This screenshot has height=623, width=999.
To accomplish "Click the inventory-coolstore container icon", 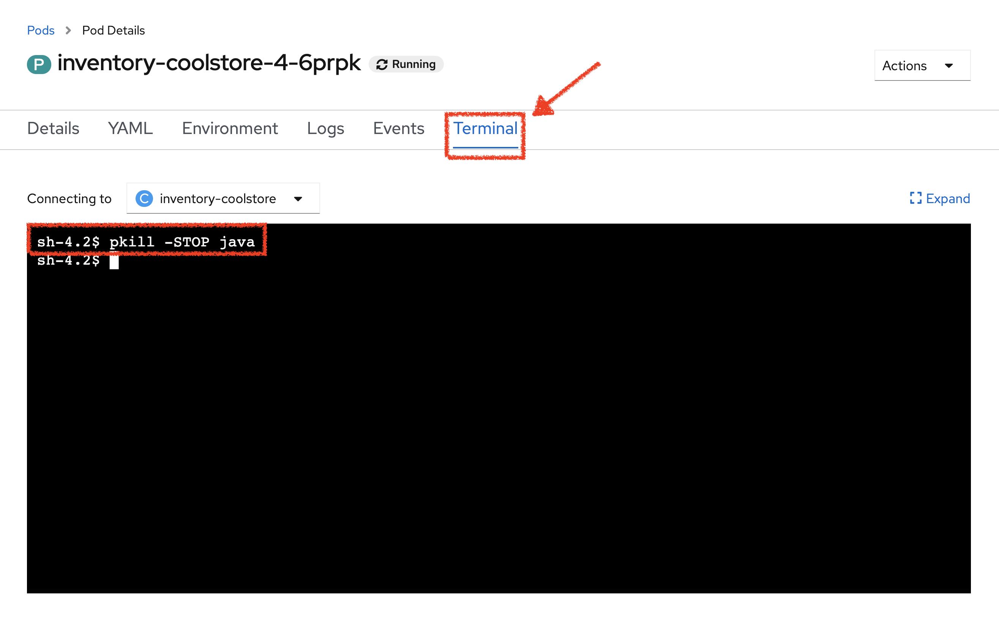I will point(144,198).
